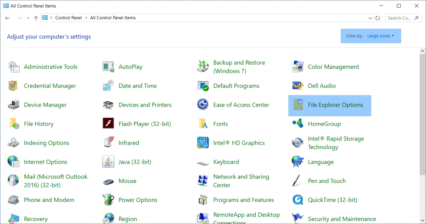Click the chevron before Control Panel breadcrumb
The height and width of the screenshot is (224, 426).
(x=51, y=18)
